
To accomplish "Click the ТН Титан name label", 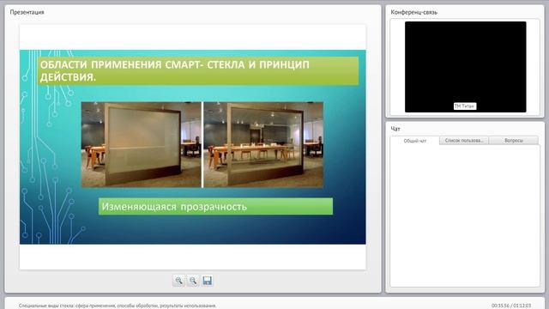I will [x=465, y=106].
